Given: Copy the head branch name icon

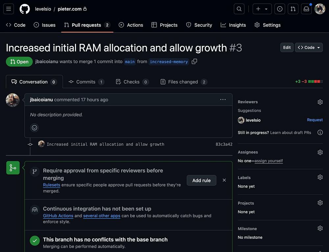Looking at the screenshot, I should tap(194, 62).
